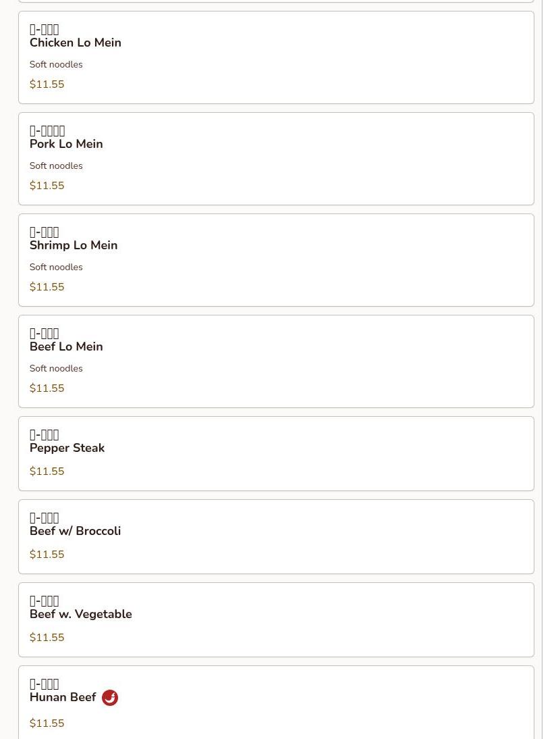Click the Chicken Lo Mein $11.55 price
The image size is (556, 739).
47,84
